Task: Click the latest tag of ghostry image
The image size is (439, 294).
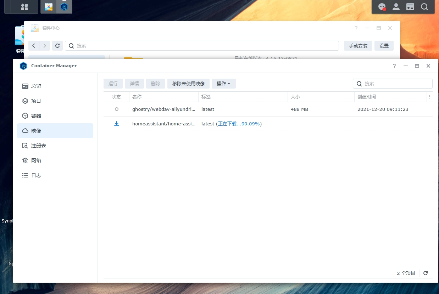Action: [208, 109]
